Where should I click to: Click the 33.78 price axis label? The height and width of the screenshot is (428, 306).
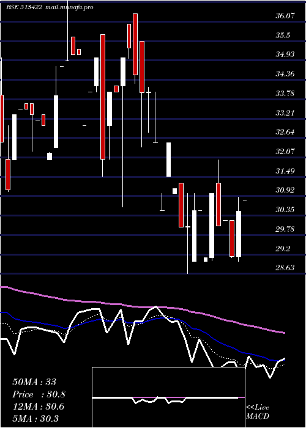pyautogui.click(x=285, y=94)
